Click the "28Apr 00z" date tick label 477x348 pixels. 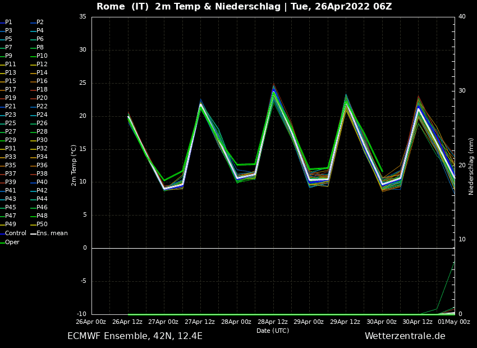[236, 322]
